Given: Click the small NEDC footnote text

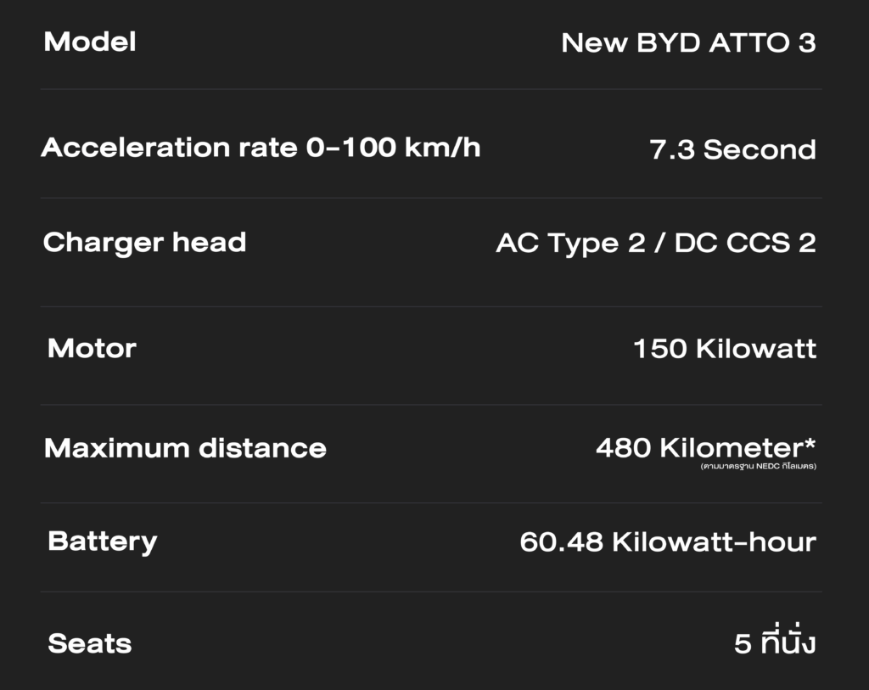Looking at the screenshot, I should coord(758,467).
